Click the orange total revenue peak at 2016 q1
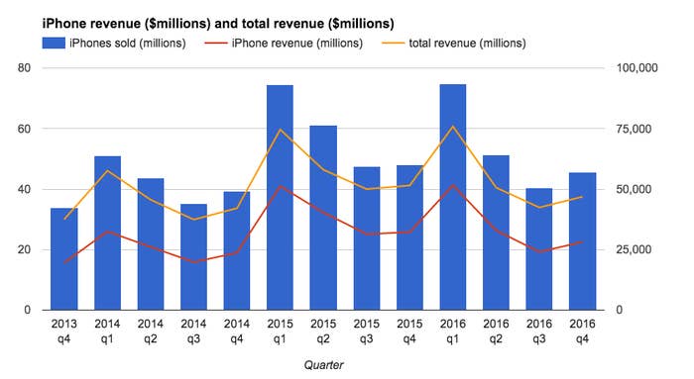The width and height of the screenshot is (694, 379). click(x=453, y=127)
